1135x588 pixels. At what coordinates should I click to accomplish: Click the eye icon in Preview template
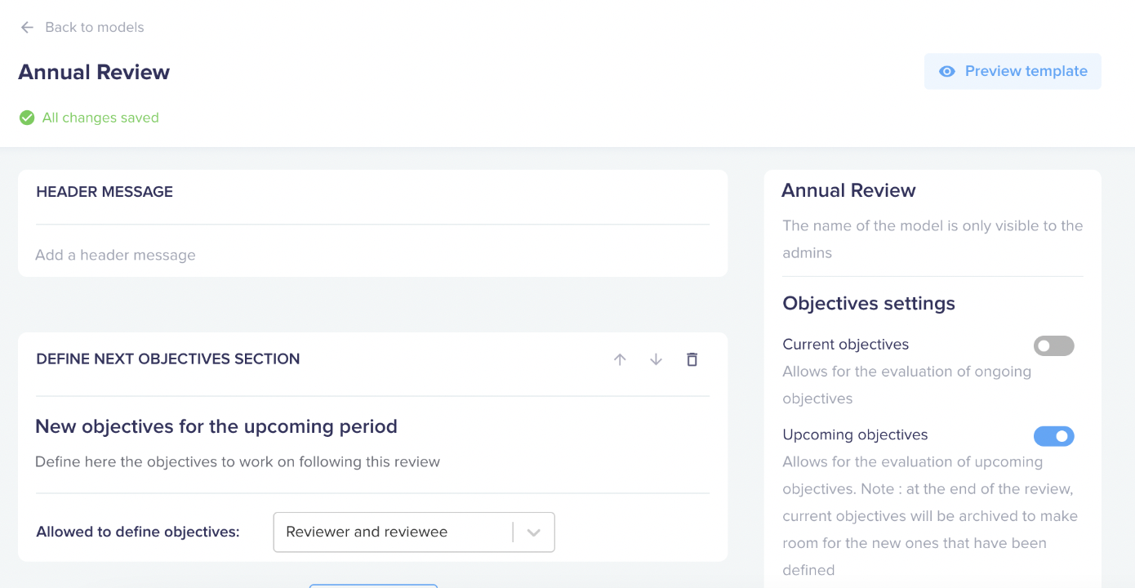(946, 72)
